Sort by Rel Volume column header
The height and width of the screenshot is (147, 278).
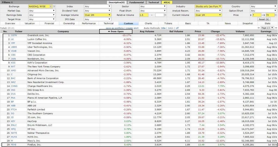pos(176,32)
